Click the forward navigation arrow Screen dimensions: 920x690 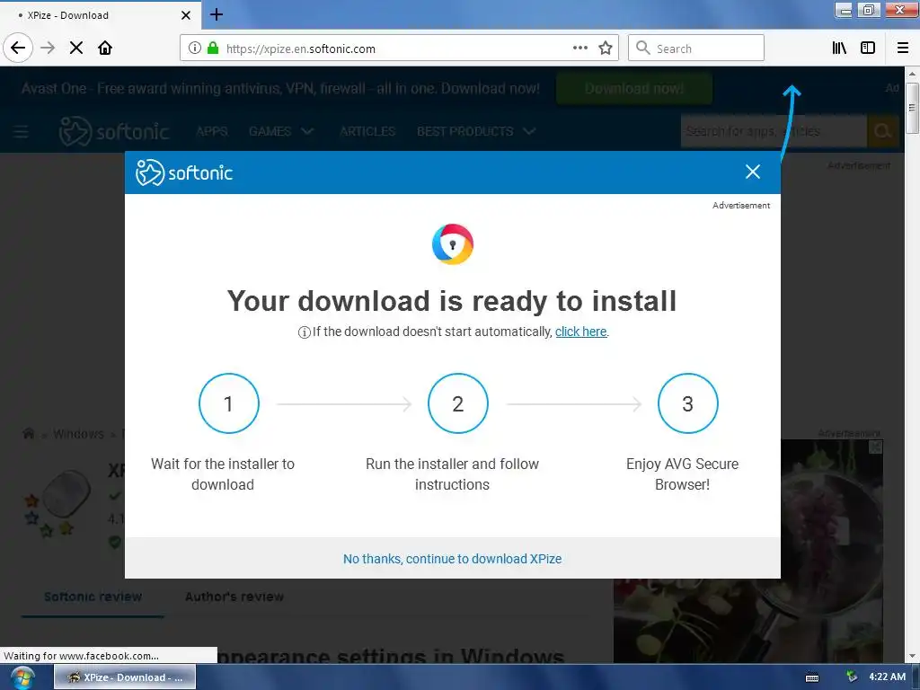[48, 49]
